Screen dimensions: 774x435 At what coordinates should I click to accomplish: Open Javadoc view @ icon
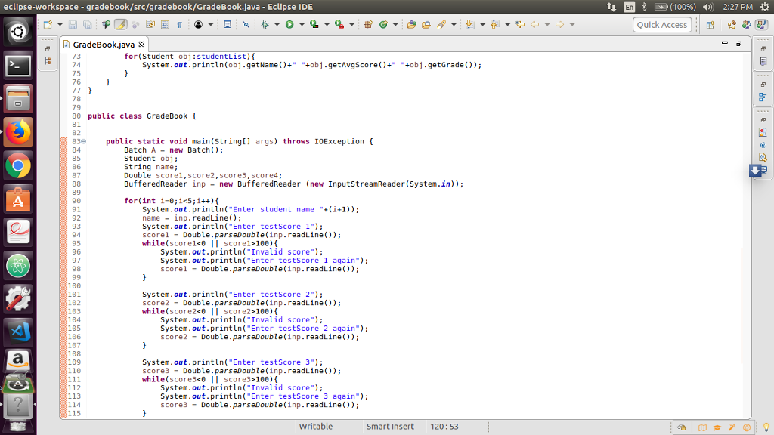(763, 145)
